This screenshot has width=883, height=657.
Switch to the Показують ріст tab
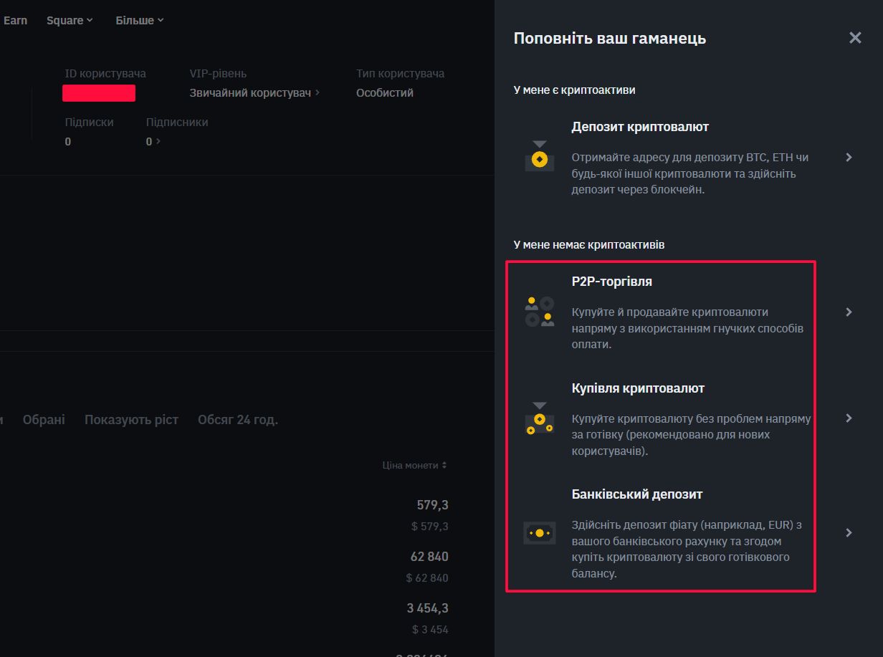coord(131,419)
